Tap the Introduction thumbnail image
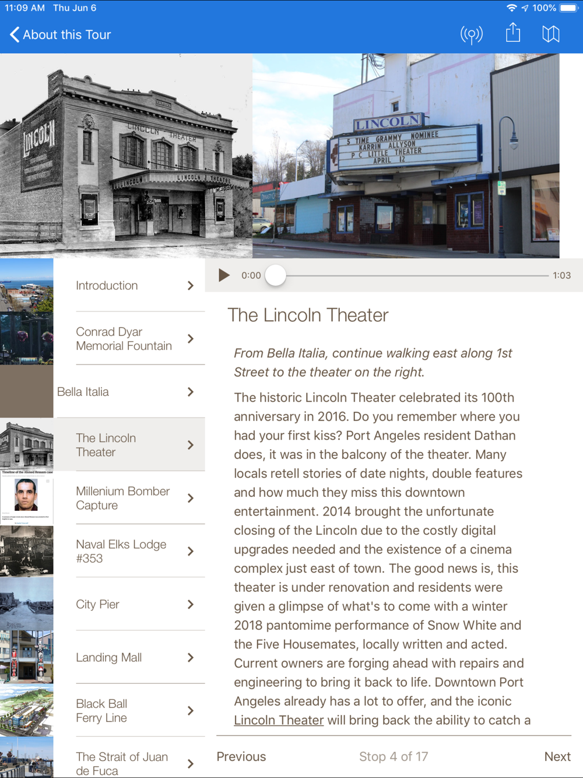 27,285
